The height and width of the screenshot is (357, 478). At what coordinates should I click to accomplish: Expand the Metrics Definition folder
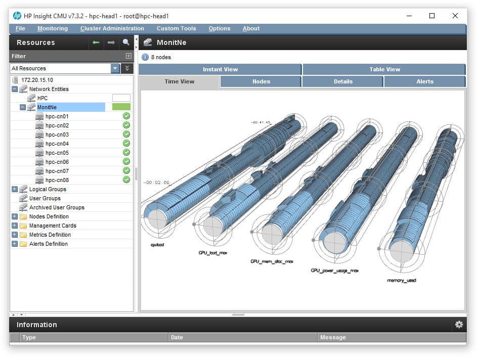coord(14,235)
